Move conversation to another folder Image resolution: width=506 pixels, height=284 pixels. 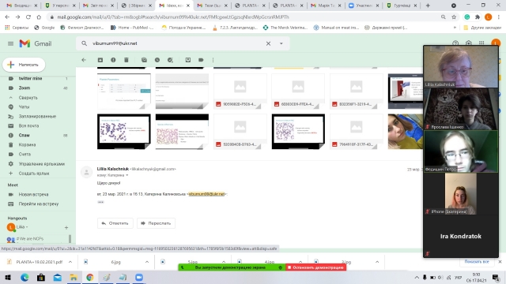click(x=188, y=60)
